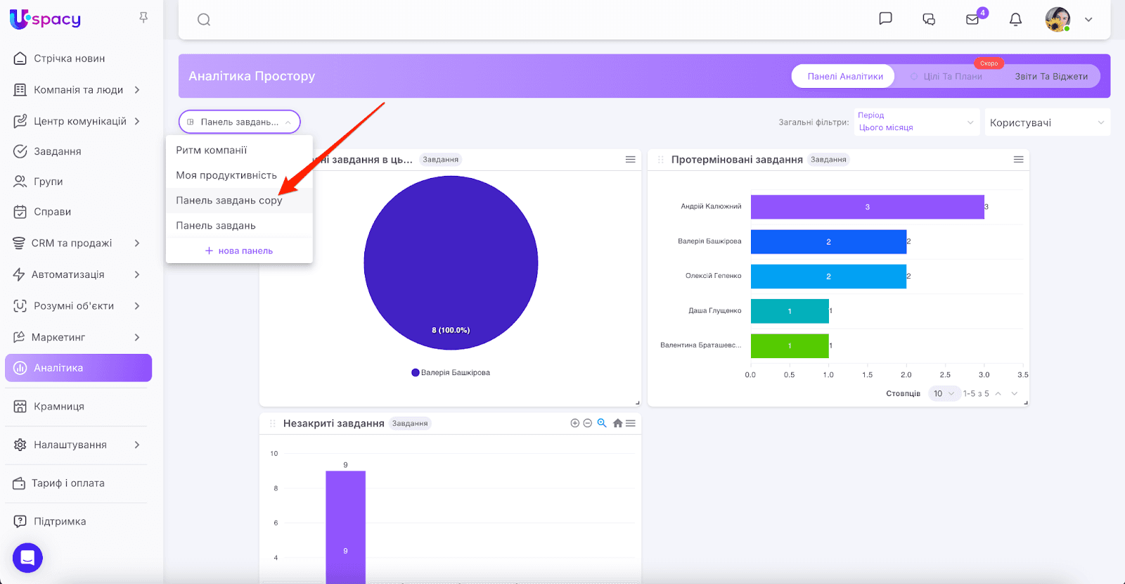1125x584 pixels.
Task: Click the search magnifier icon
Action: pyautogui.click(x=204, y=20)
